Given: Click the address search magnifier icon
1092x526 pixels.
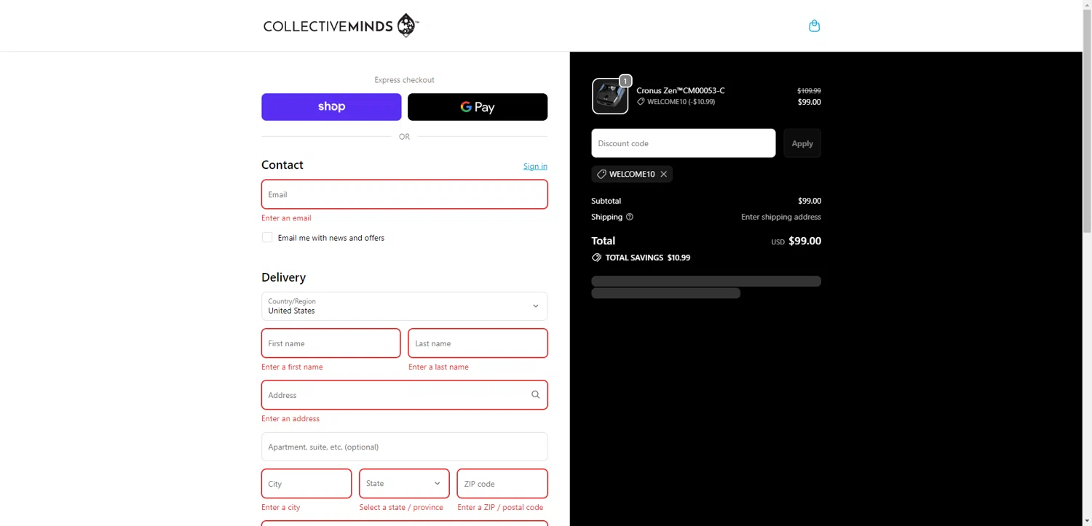Looking at the screenshot, I should point(535,395).
